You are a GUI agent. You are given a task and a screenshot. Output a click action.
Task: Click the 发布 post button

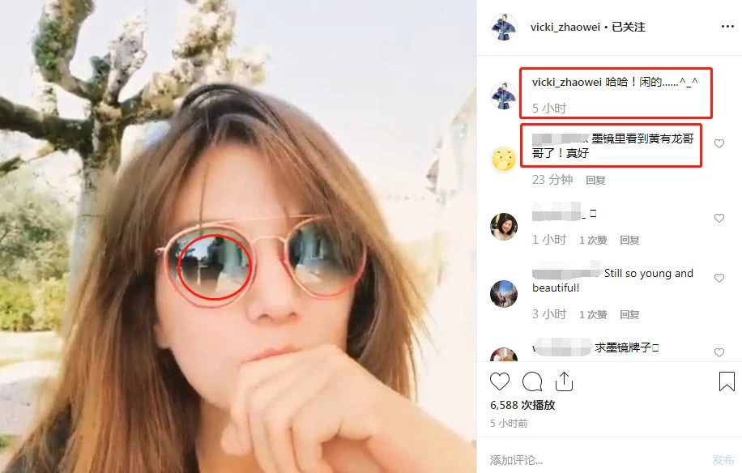tap(723, 459)
